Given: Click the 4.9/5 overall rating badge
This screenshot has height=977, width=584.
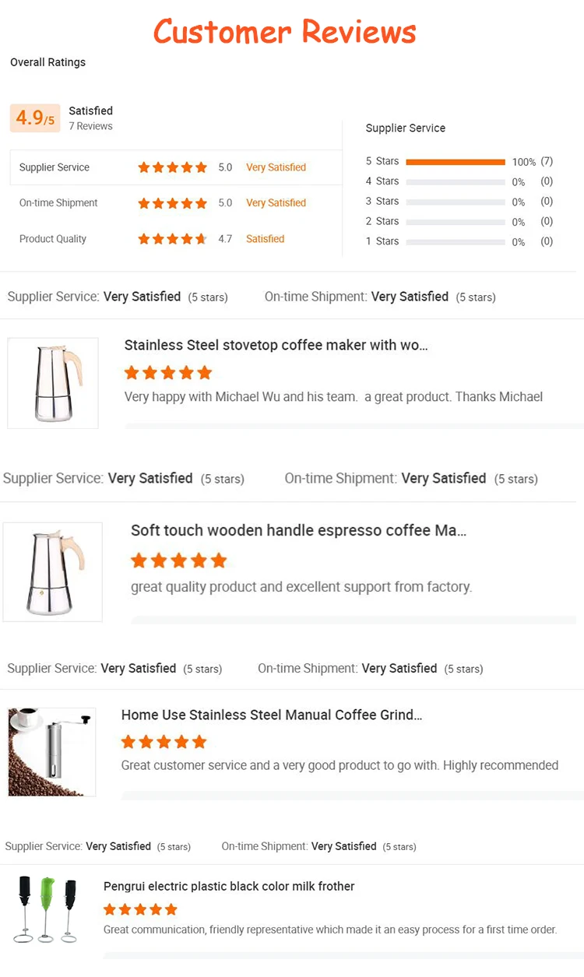Looking at the screenshot, I should pos(35,118).
